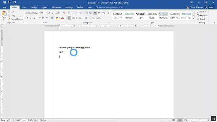Pause the video with the pause button
Screen dimensions: 217x122
click(214, 119)
